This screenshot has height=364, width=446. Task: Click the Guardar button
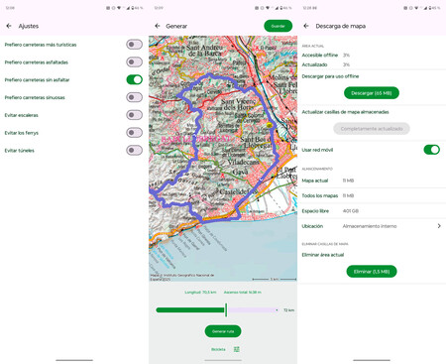(278, 26)
